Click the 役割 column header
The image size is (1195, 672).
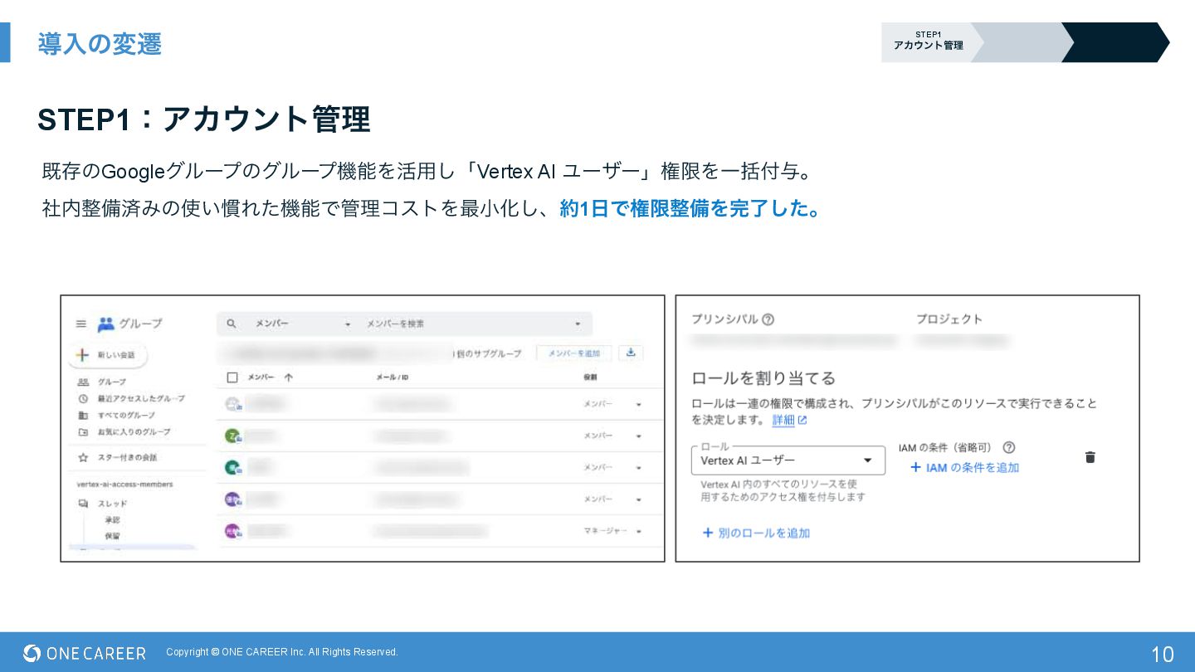point(589,377)
